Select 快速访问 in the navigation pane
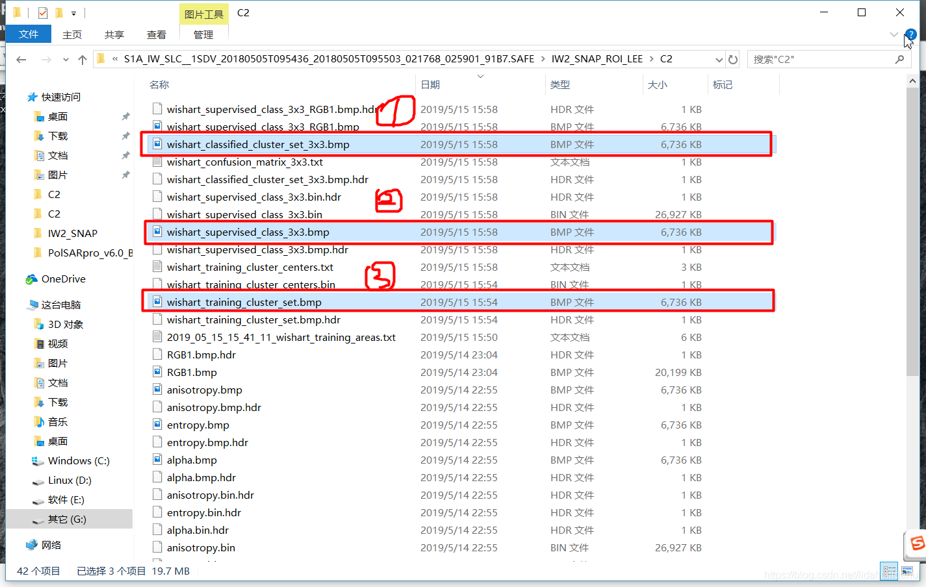The height and width of the screenshot is (587, 926). click(61, 97)
